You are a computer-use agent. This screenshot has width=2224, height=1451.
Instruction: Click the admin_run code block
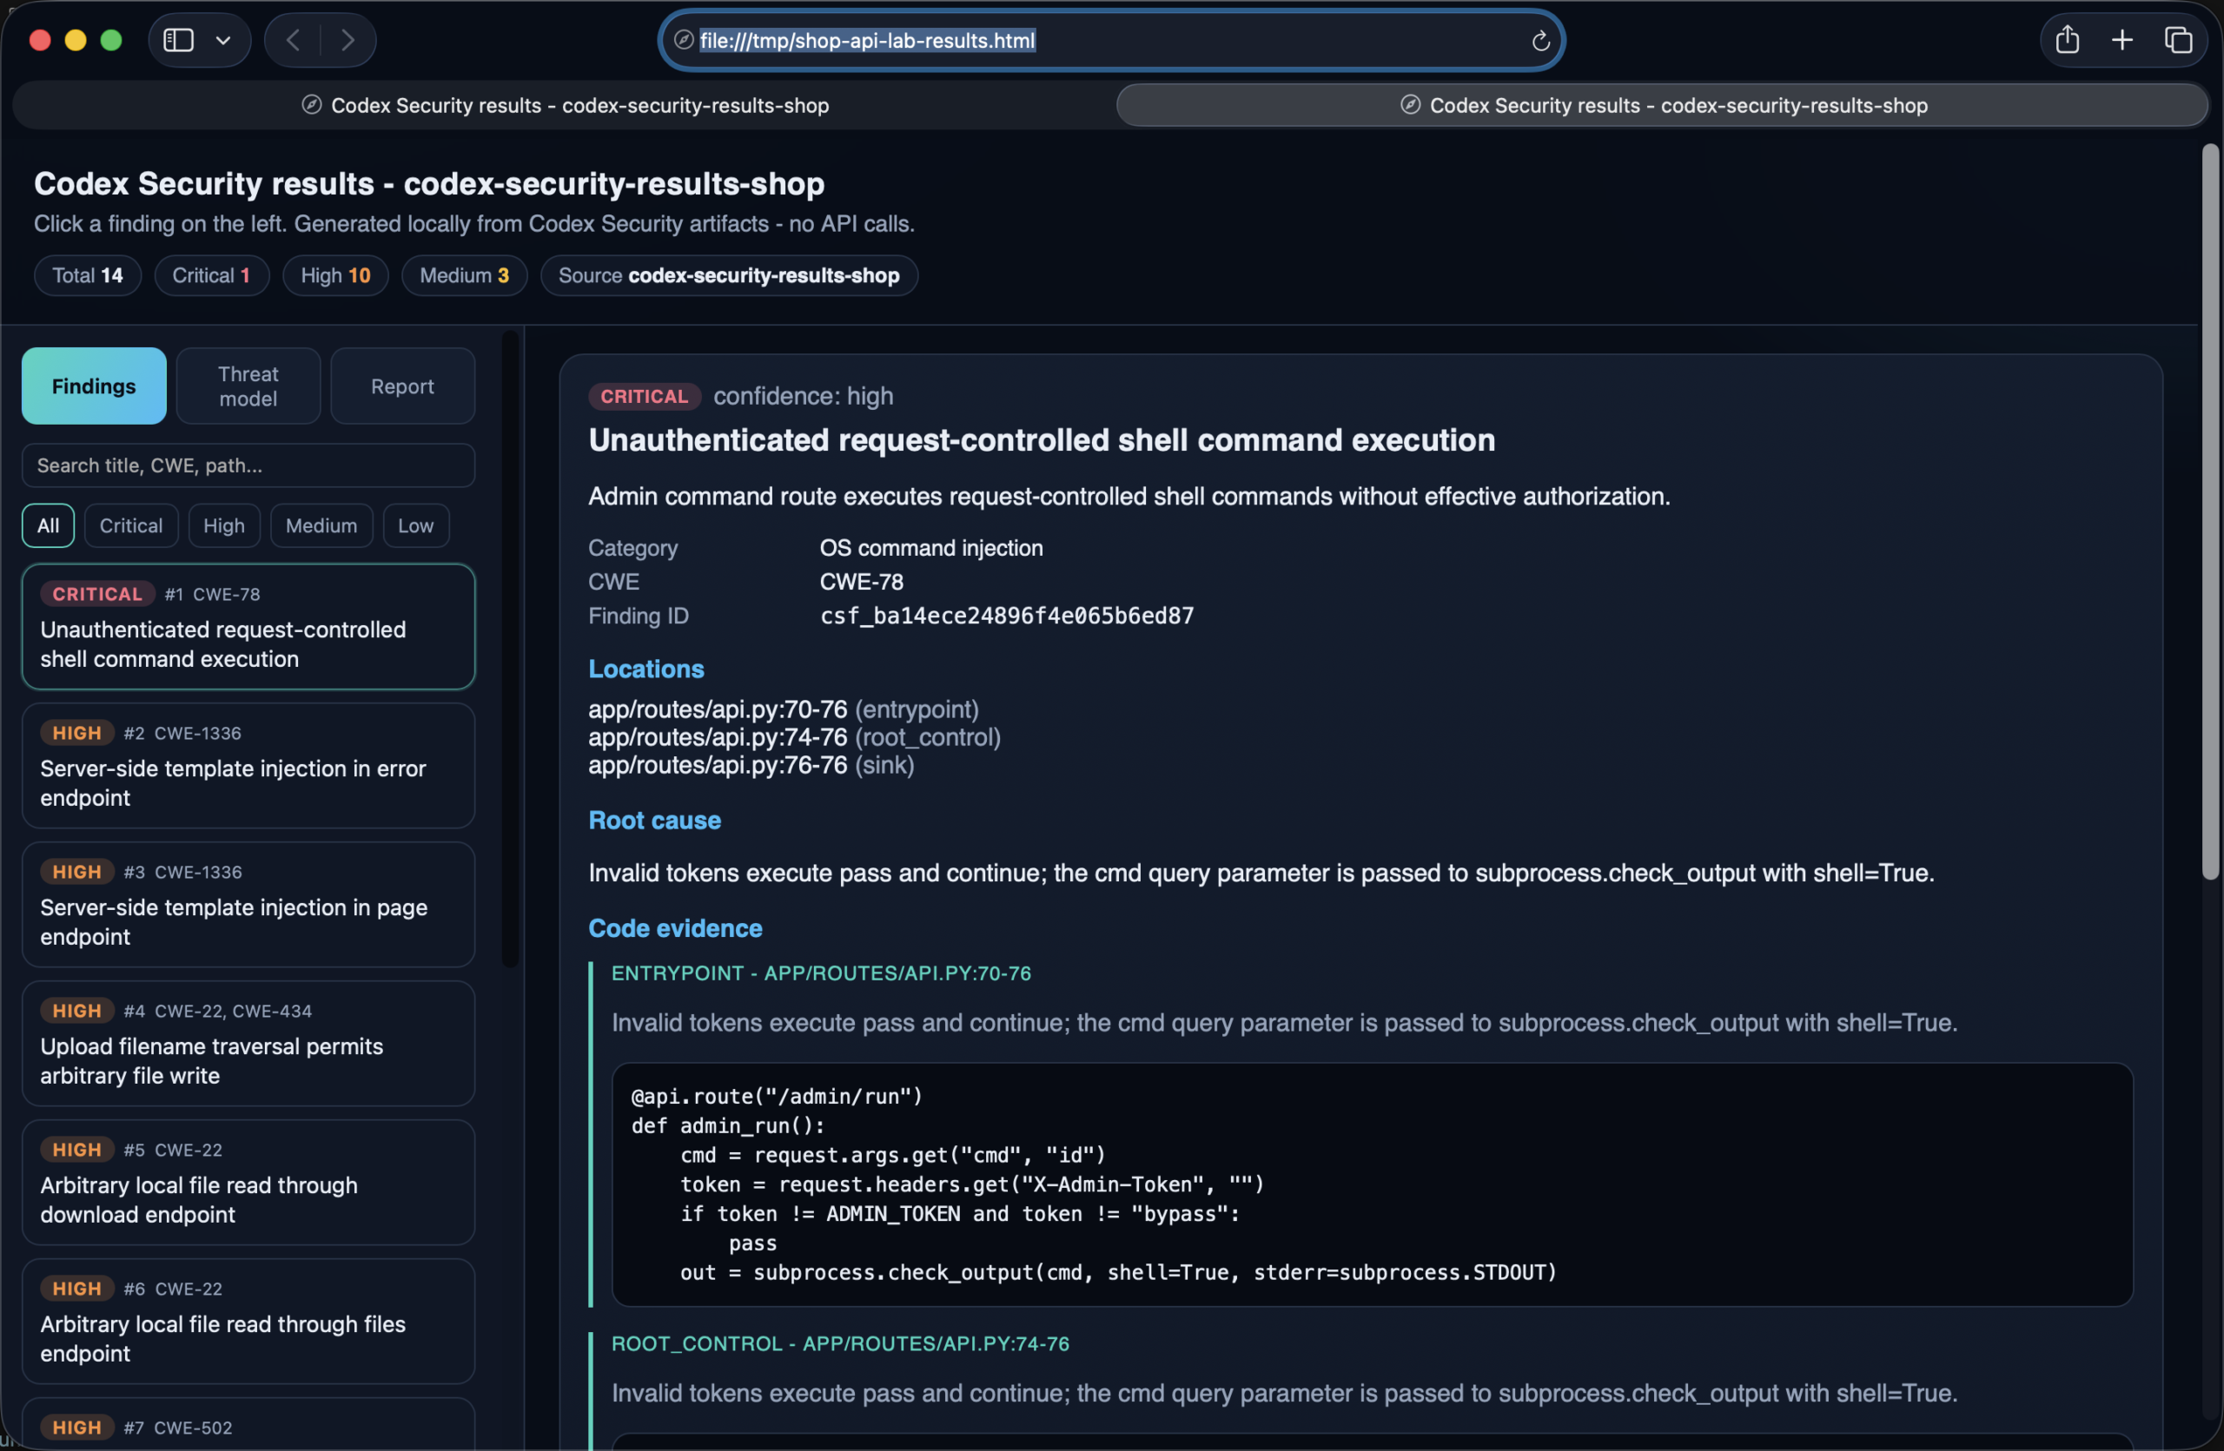click(1372, 1184)
